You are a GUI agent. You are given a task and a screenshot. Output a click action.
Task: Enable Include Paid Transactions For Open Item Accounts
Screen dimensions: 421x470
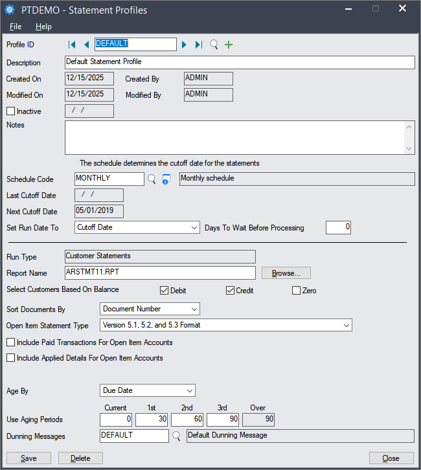[x=11, y=342]
